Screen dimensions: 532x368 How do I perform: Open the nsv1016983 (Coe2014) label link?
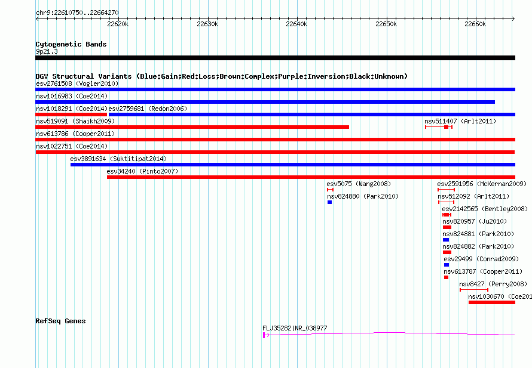click(72, 96)
